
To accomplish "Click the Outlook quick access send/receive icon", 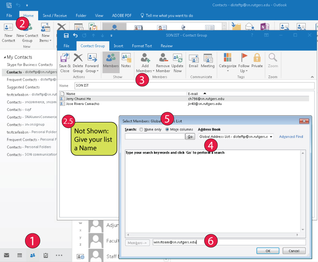I will point(9,5).
